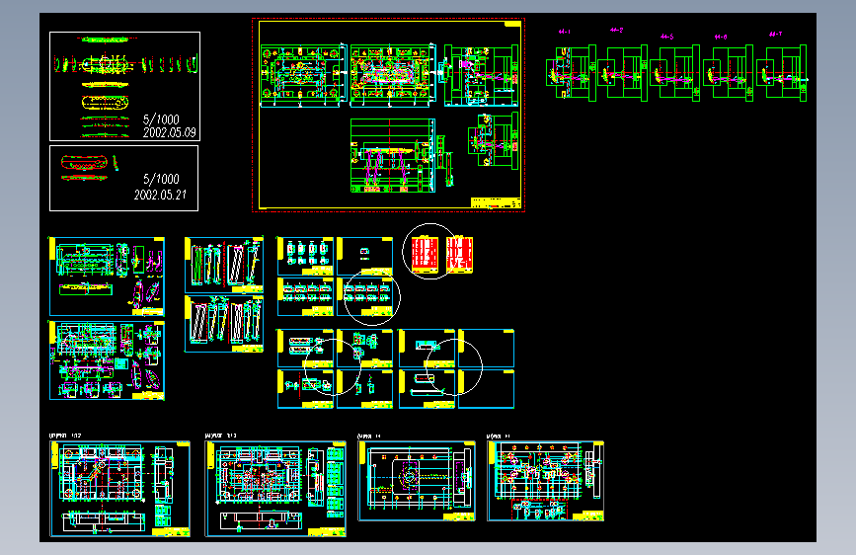The width and height of the screenshot is (856, 555).
Task: Open the second bottom-row sheet with green table column
Action: tap(275, 489)
